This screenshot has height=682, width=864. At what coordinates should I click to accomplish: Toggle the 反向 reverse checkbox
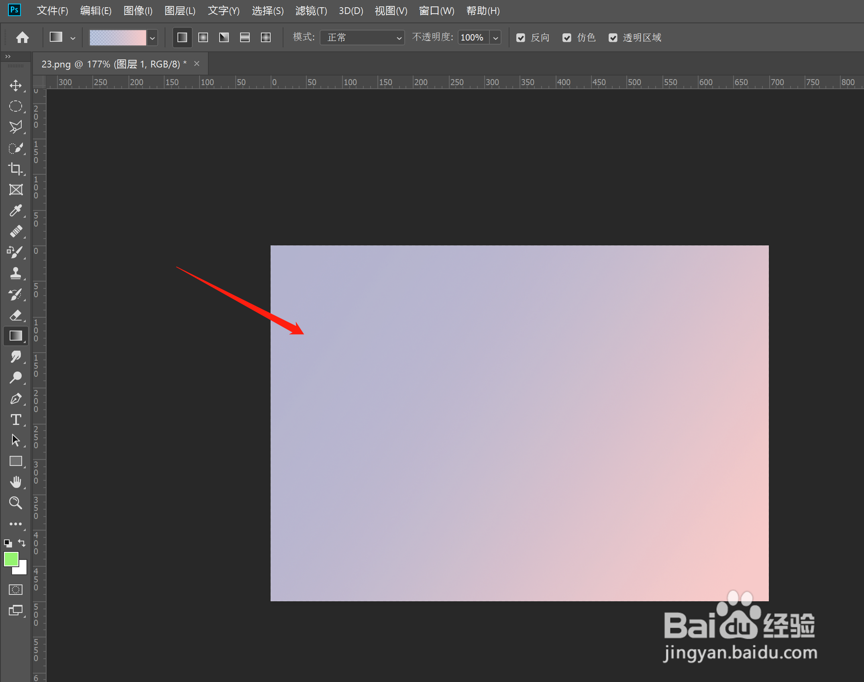[x=521, y=38]
